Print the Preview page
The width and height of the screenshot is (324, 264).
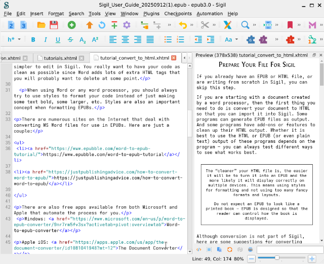point(250,249)
